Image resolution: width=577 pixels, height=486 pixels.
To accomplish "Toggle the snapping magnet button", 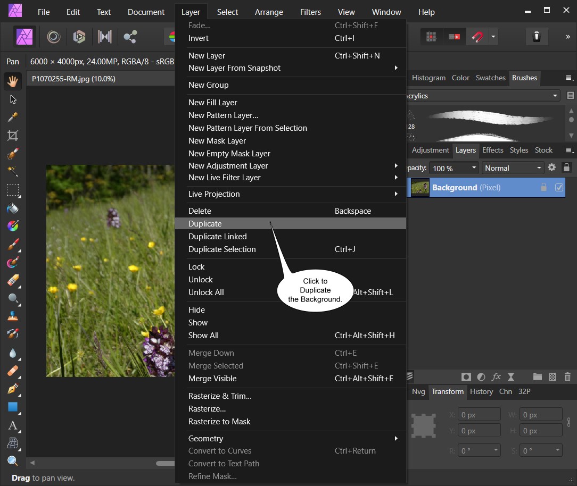I will click(477, 36).
